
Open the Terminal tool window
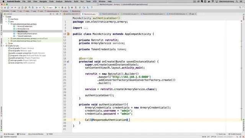[x=21, y=134]
